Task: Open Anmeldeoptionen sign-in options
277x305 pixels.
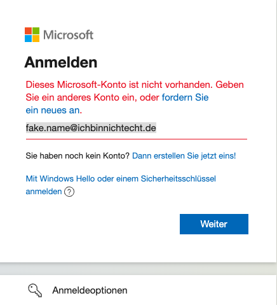Action: coord(138,290)
